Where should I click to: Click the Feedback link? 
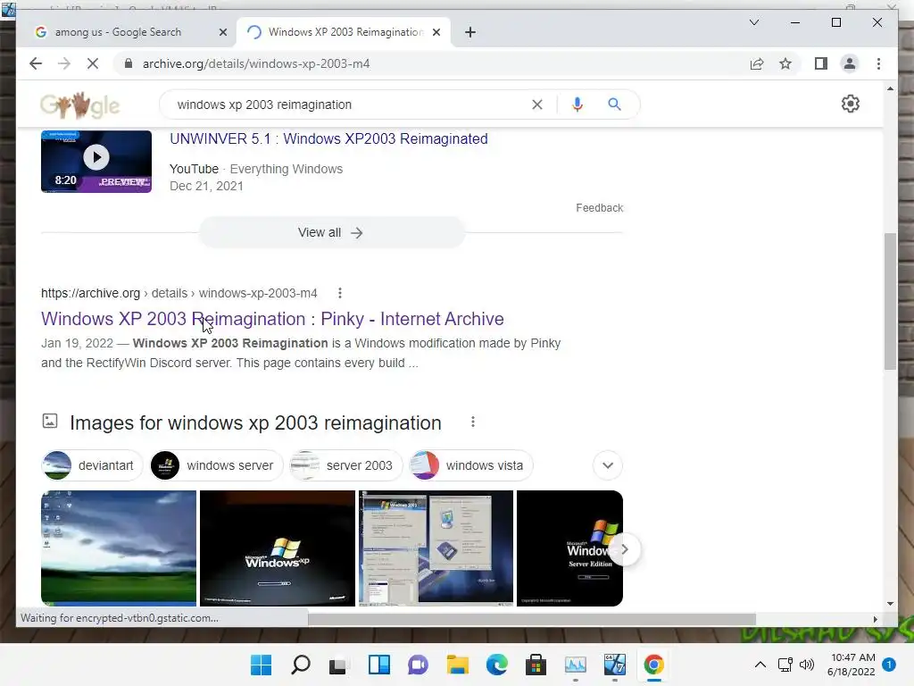point(599,207)
